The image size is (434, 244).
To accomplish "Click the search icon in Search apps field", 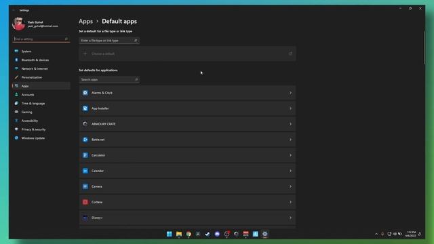I will pos(136,79).
